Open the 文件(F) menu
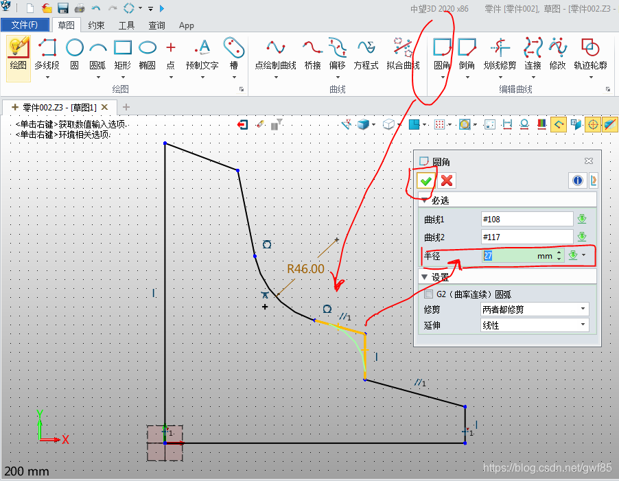Screen dimensions: 619x481 coord(25,25)
